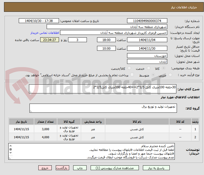
Task: Click quantity 3,000 in row 1
Action: point(46,129)
